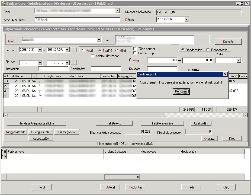Click ellipsis button beside empty date range
251x195 pixels.
[74, 62]
